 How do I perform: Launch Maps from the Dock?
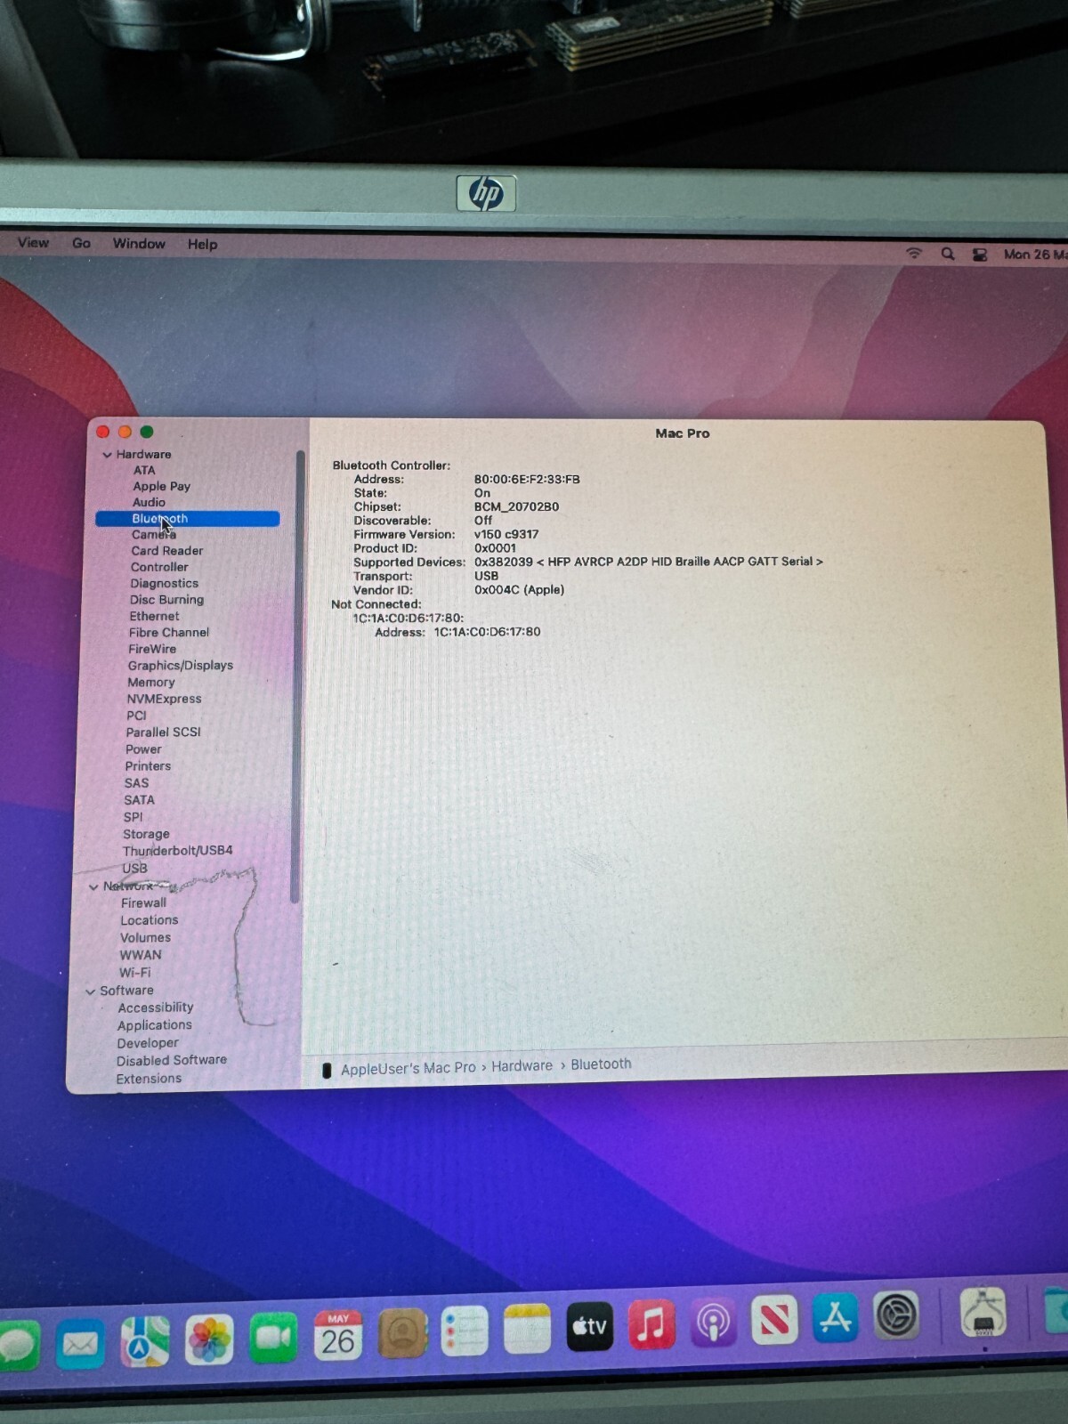[x=145, y=1340]
